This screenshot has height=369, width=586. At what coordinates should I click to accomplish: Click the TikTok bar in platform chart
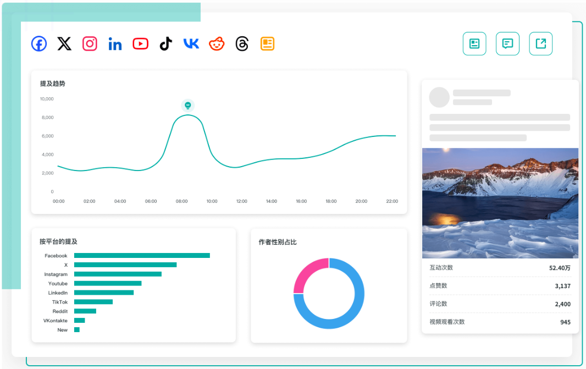(93, 302)
